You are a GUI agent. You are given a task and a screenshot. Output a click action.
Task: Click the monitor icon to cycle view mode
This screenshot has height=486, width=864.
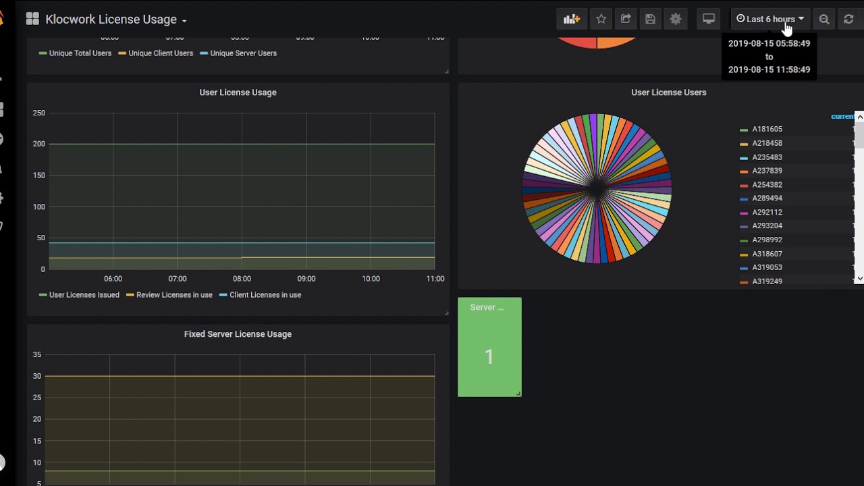coord(709,19)
